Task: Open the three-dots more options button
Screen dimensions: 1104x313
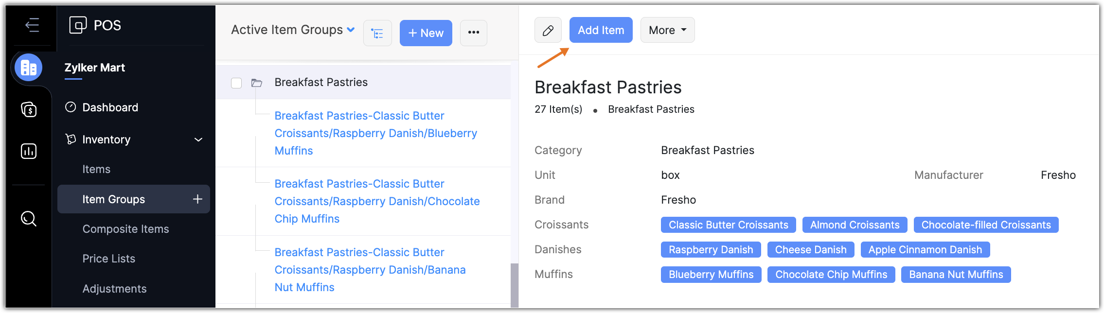Action: tap(473, 33)
